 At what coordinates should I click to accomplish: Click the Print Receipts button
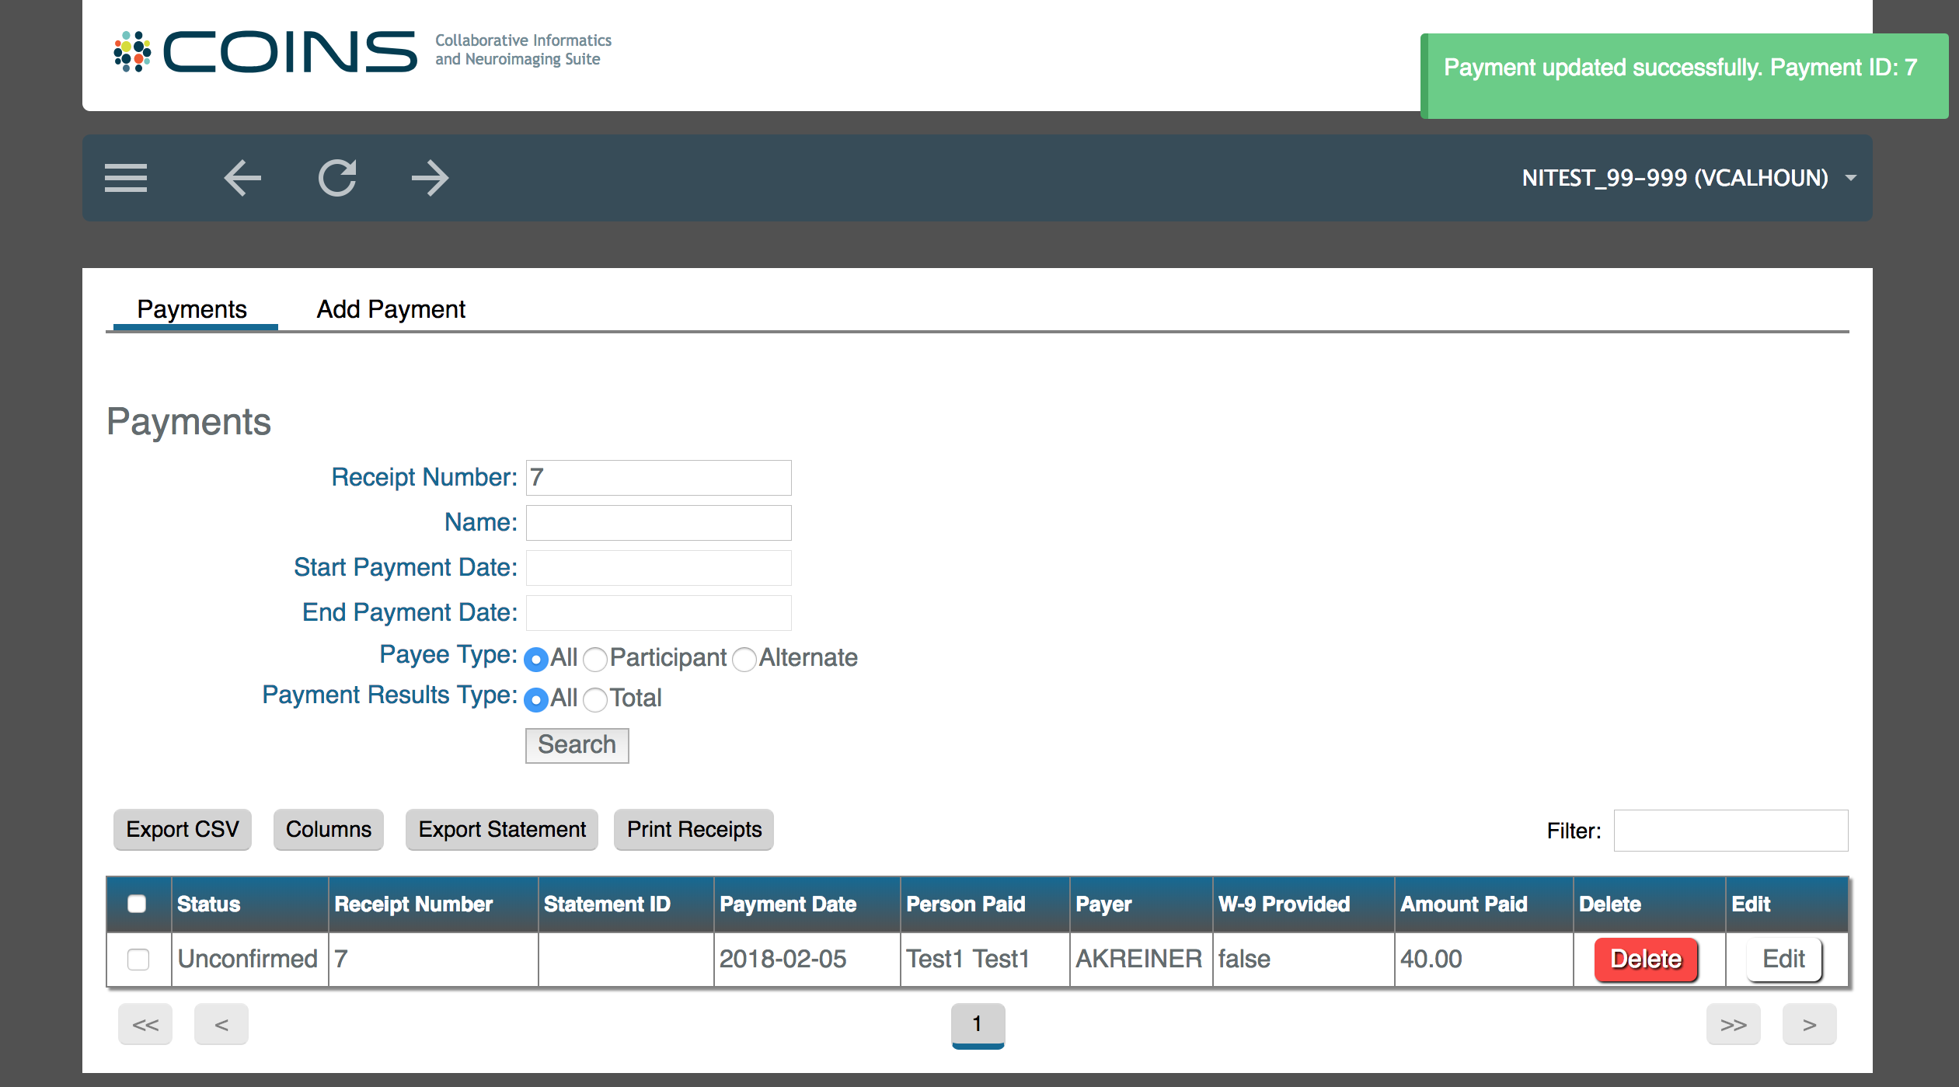click(693, 829)
